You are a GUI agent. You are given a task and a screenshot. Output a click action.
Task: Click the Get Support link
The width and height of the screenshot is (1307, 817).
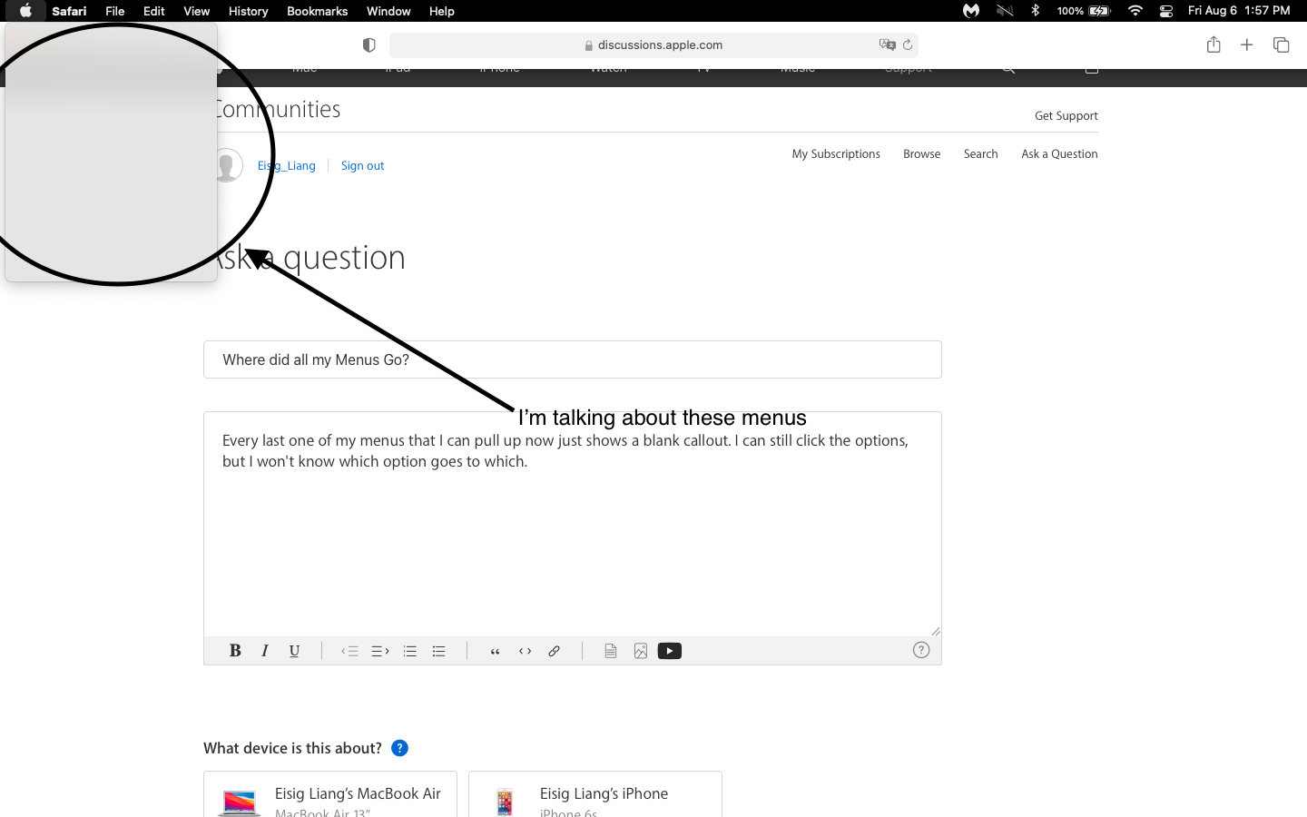(1066, 115)
